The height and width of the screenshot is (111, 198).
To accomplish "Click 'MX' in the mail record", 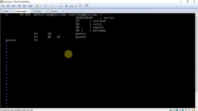I will [x=49, y=37].
